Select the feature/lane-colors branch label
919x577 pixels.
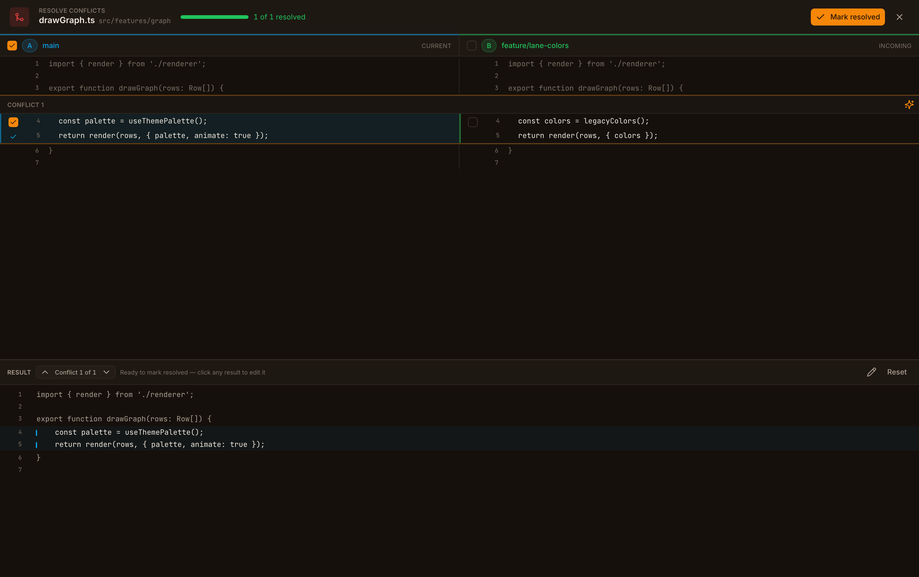point(535,45)
